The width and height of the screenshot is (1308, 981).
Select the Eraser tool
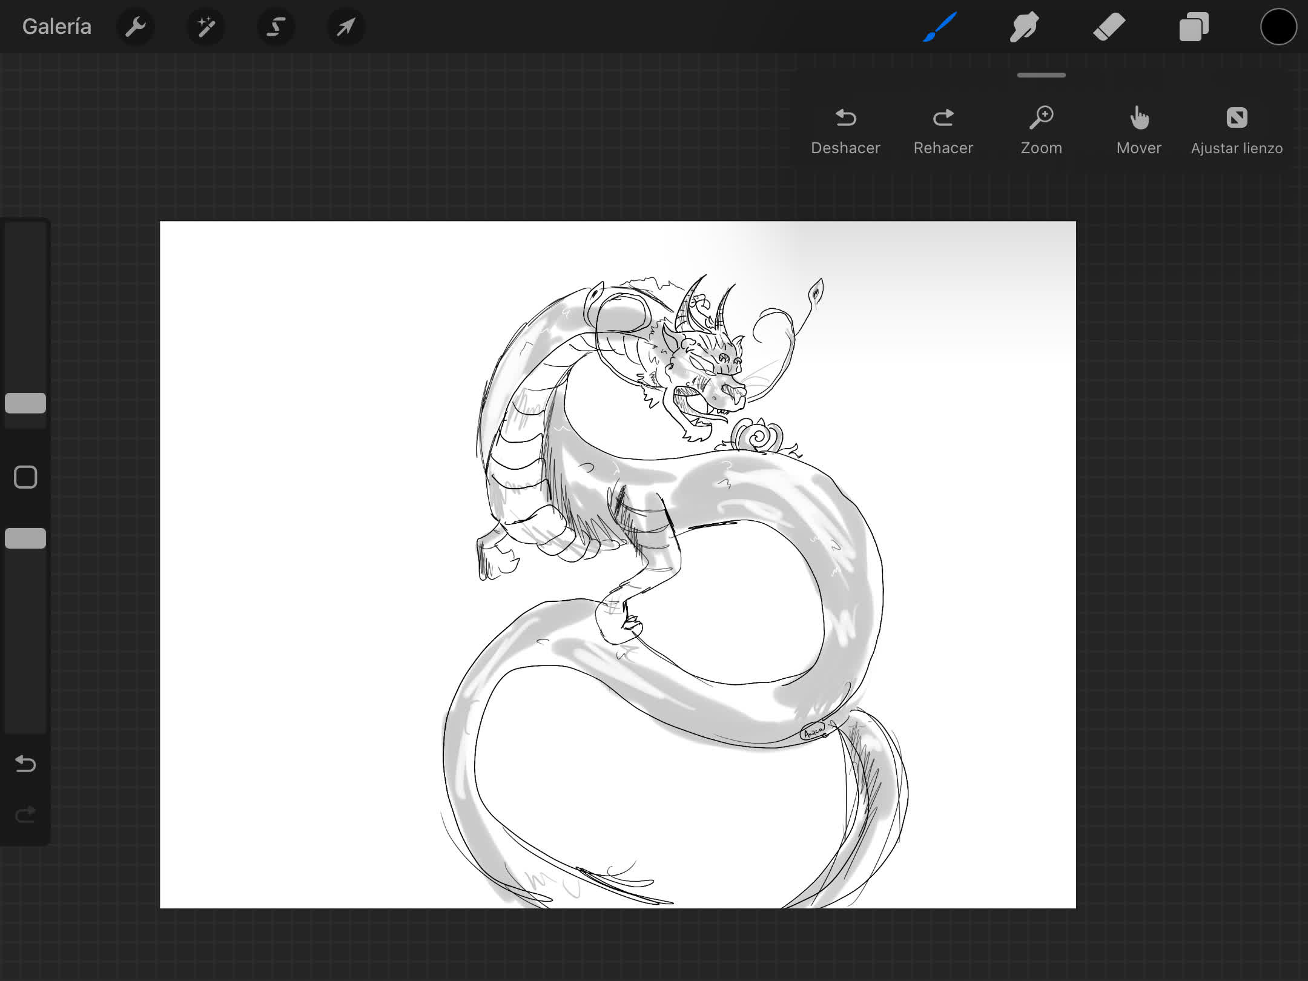pyautogui.click(x=1109, y=27)
